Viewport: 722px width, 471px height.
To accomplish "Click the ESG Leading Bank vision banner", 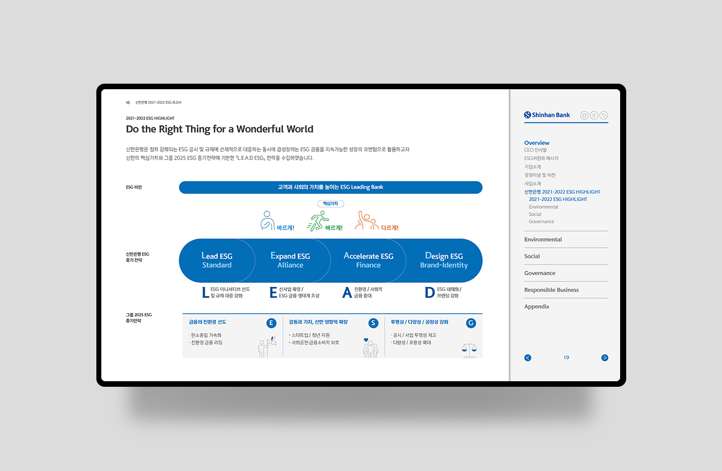I will [331, 187].
